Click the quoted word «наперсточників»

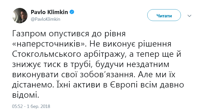tap(51, 45)
